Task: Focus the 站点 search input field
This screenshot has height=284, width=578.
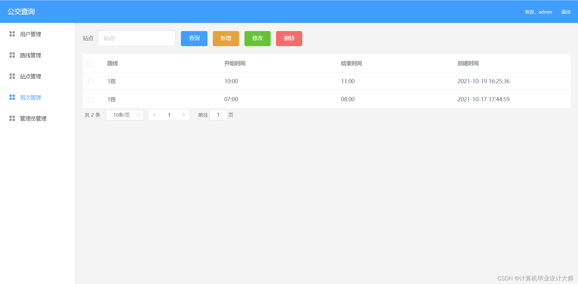Action: pyautogui.click(x=137, y=38)
